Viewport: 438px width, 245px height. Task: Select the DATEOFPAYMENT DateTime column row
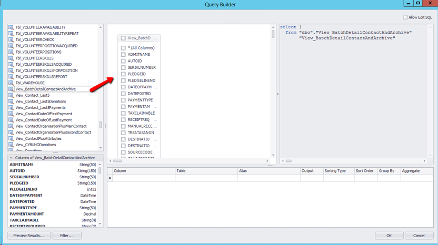(53, 196)
